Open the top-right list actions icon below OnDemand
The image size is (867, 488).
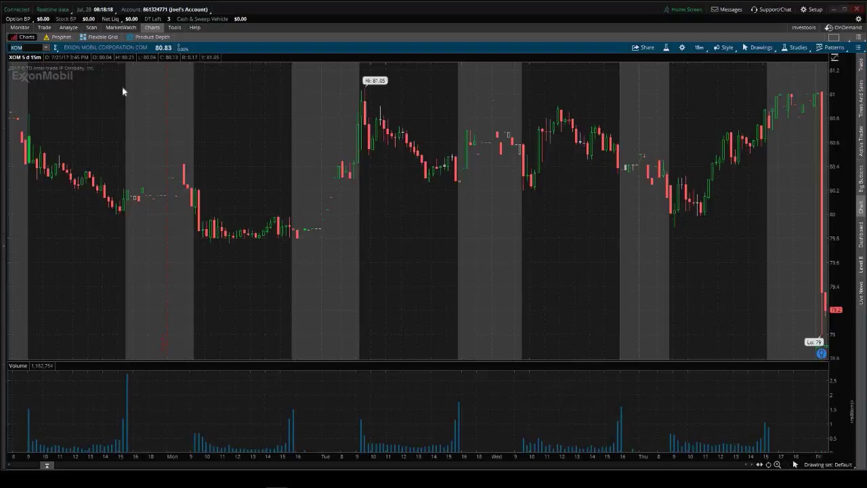pyautogui.click(x=858, y=37)
